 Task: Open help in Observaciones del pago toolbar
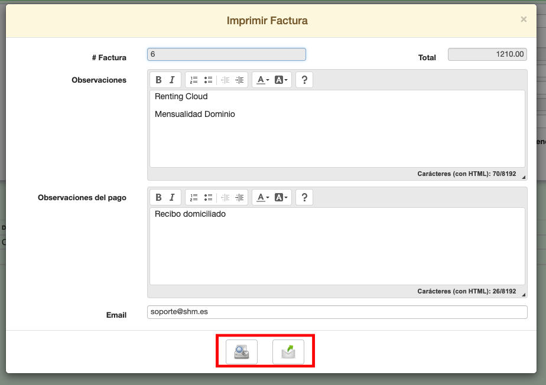click(304, 198)
